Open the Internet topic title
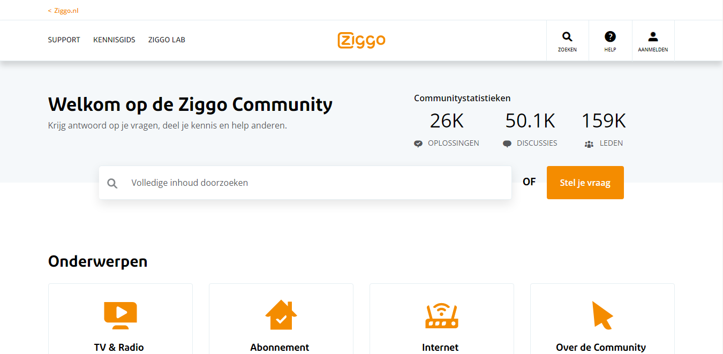Screen dimensions: 723x354 (440, 347)
